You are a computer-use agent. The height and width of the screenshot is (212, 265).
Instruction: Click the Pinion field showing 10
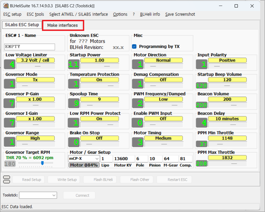pos(155,159)
